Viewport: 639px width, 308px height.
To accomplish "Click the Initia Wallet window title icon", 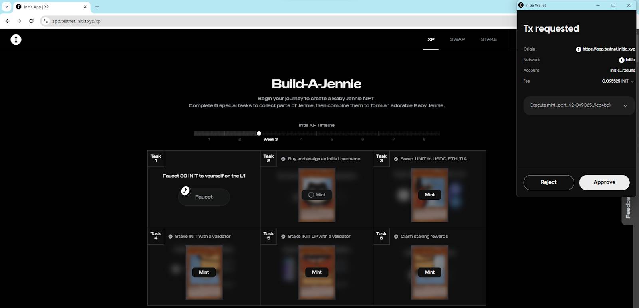I will (x=521, y=5).
